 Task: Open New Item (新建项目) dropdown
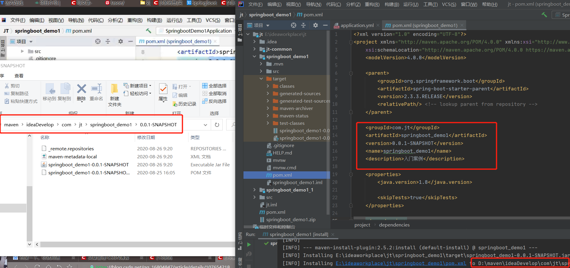[137, 86]
